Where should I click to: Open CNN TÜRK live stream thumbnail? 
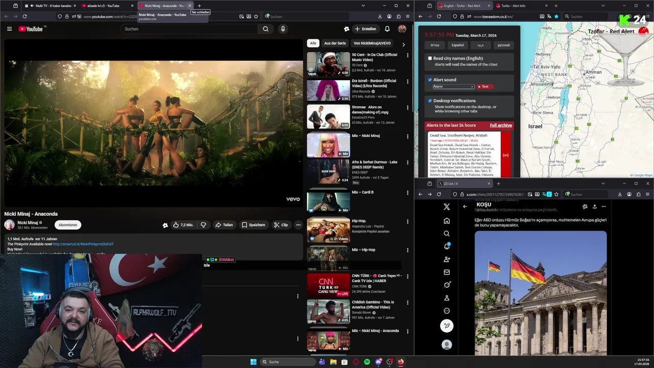(x=329, y=285)
